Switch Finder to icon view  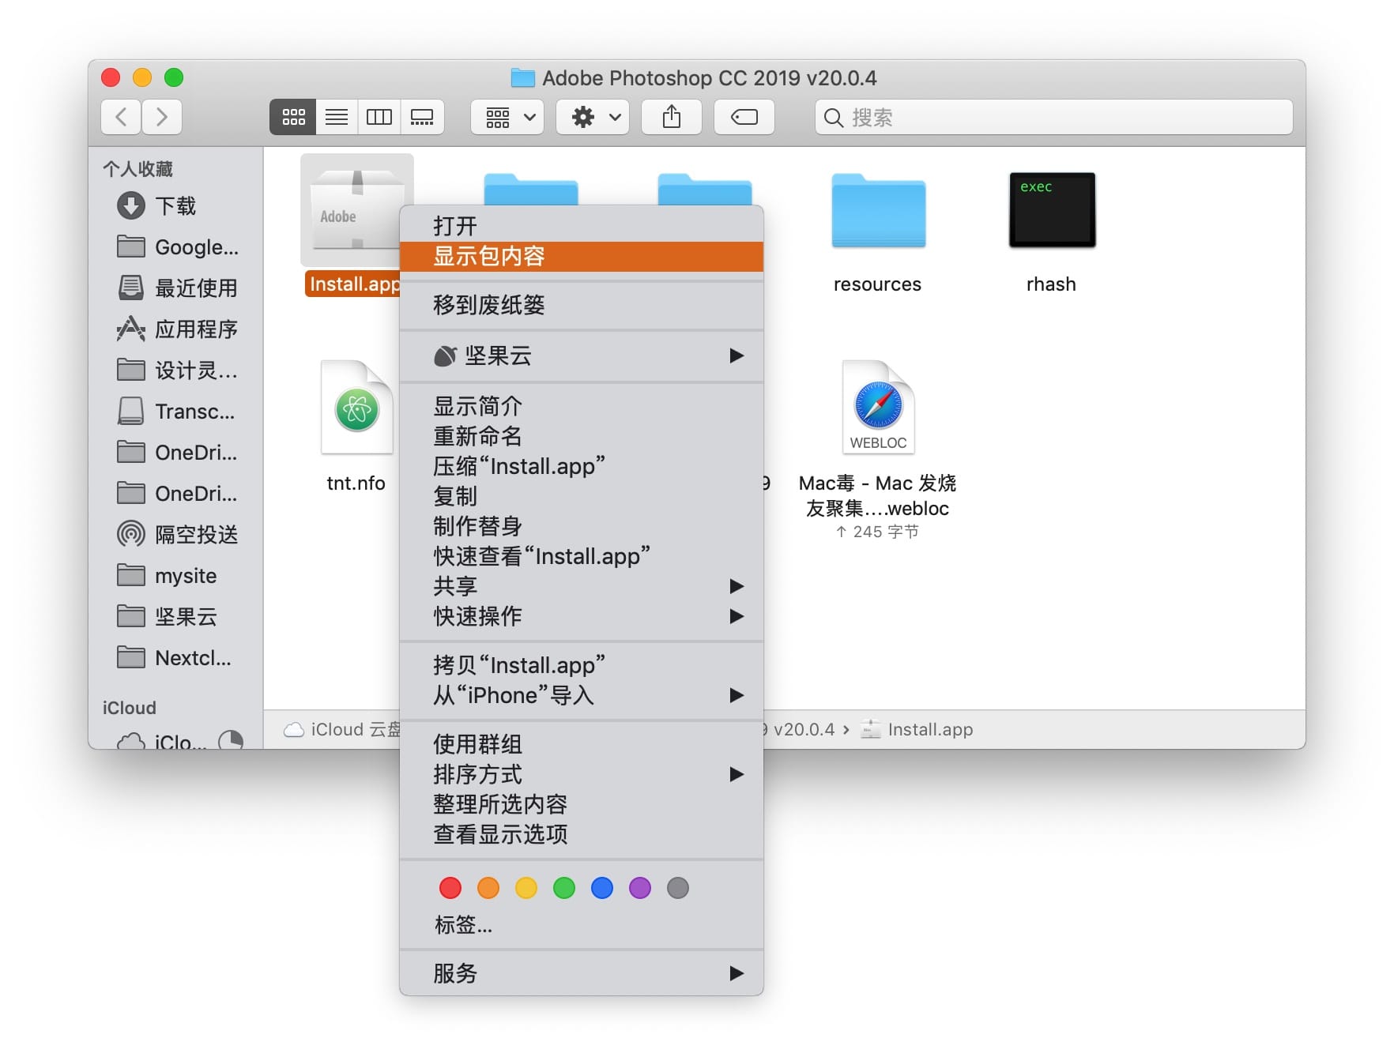click(293, 118)
